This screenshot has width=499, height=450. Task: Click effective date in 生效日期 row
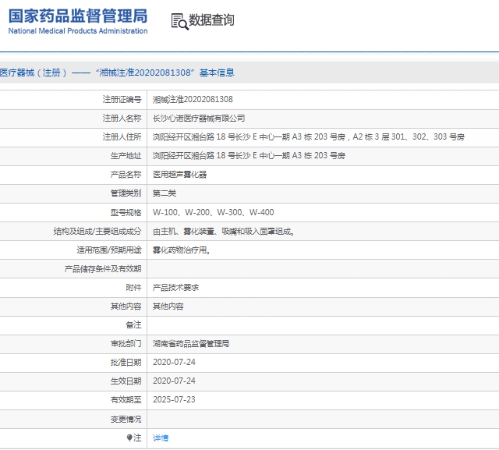click(x=174, y=381)
